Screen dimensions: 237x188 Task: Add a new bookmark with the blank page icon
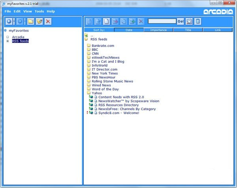(106, 21)
